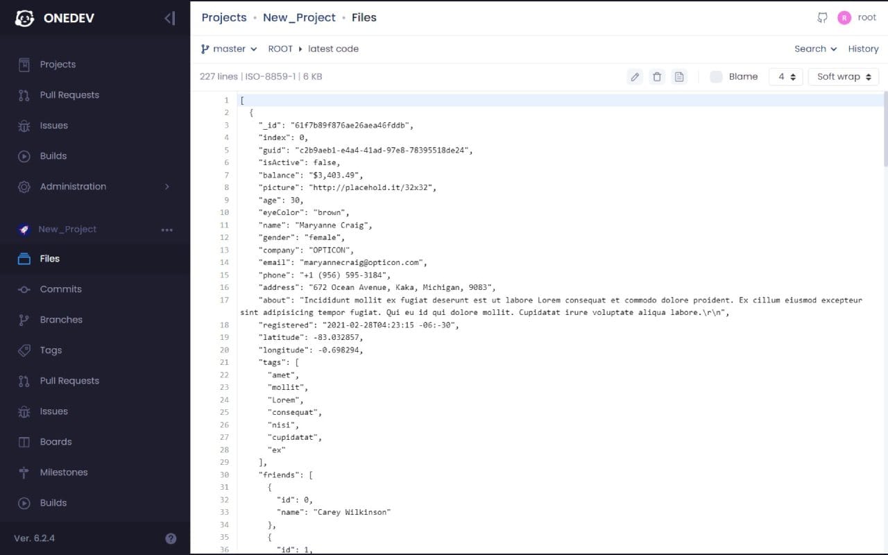Open the GitHub-style icon in the top bar

pos(822,18)
